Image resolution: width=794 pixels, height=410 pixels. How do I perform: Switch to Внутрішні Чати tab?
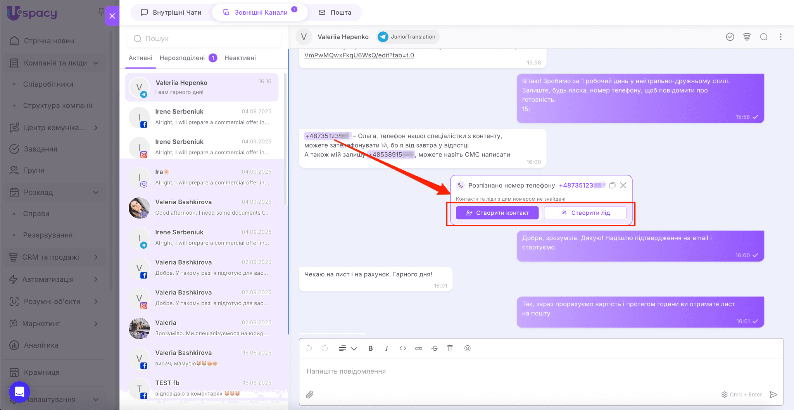tap(171, 12)
